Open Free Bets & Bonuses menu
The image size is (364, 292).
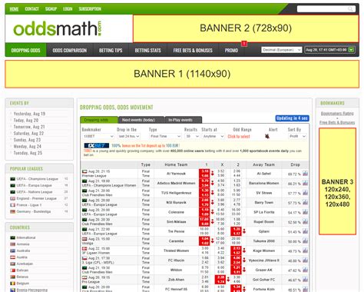click(193, 50)
